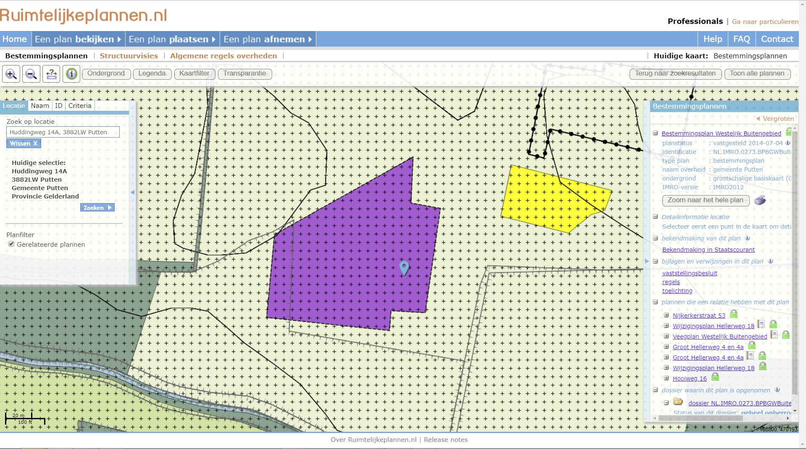806x449 pixels.
Task: Click Ga naar particulieren link
Action: (x=765, y=21)
